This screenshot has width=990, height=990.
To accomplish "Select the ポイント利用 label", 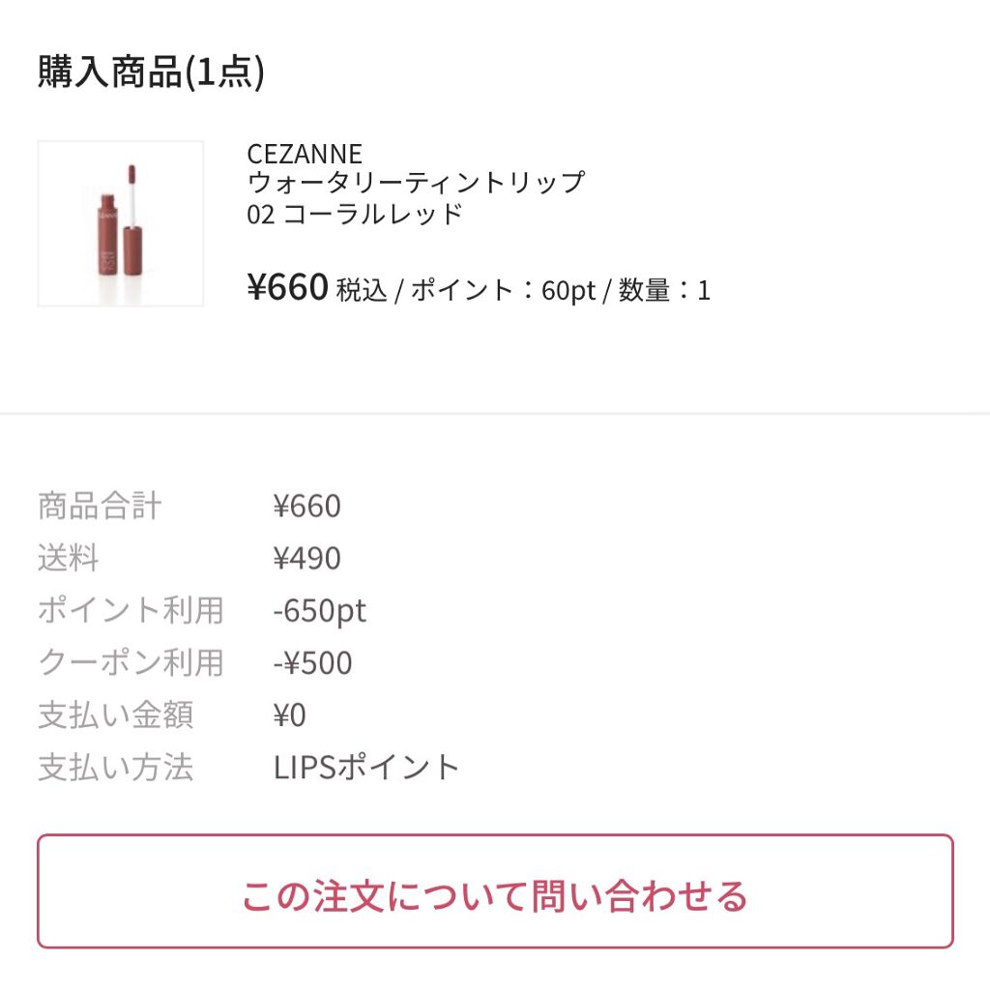I will (131, 610).
